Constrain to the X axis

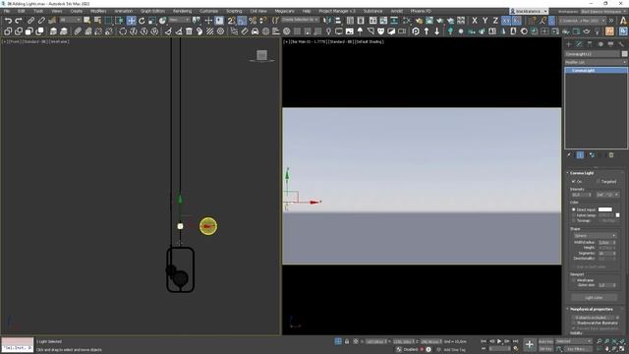[x=475, y=21]
